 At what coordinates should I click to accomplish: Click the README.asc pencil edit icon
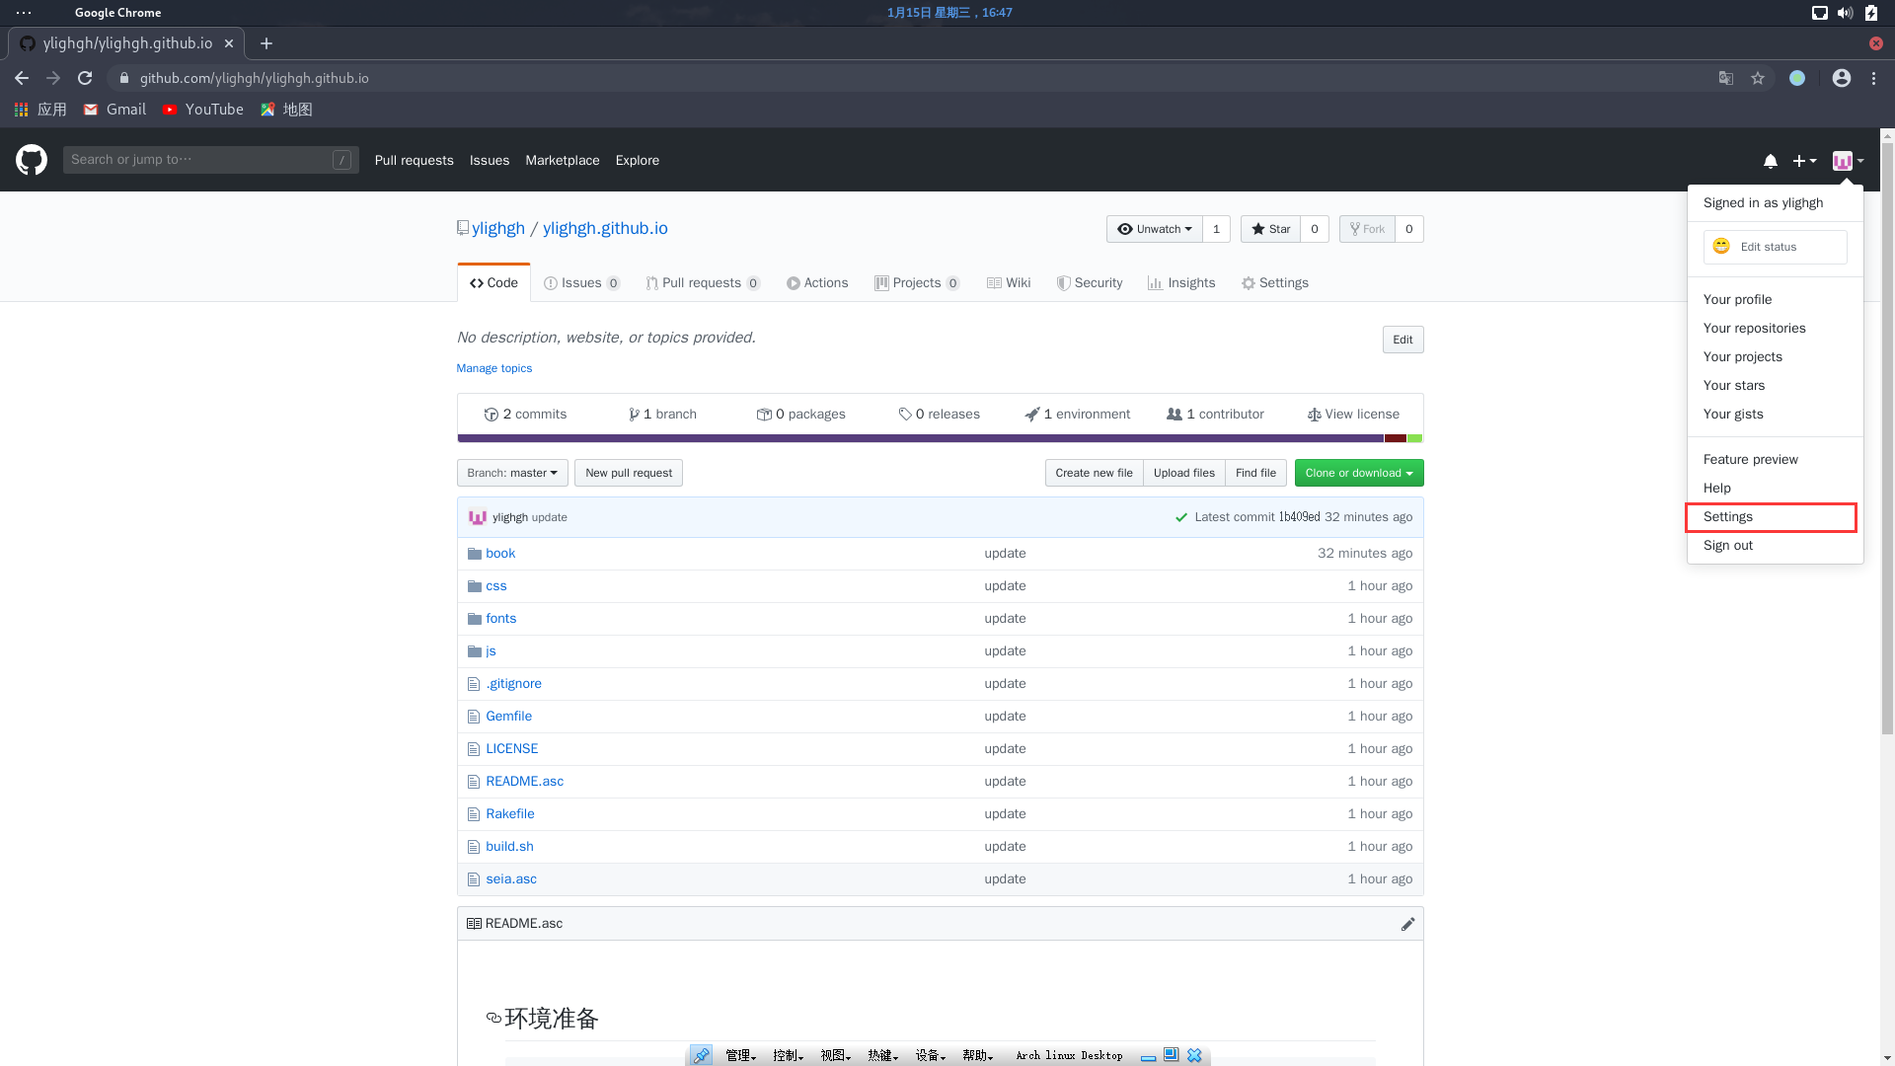pos(1407,924)
